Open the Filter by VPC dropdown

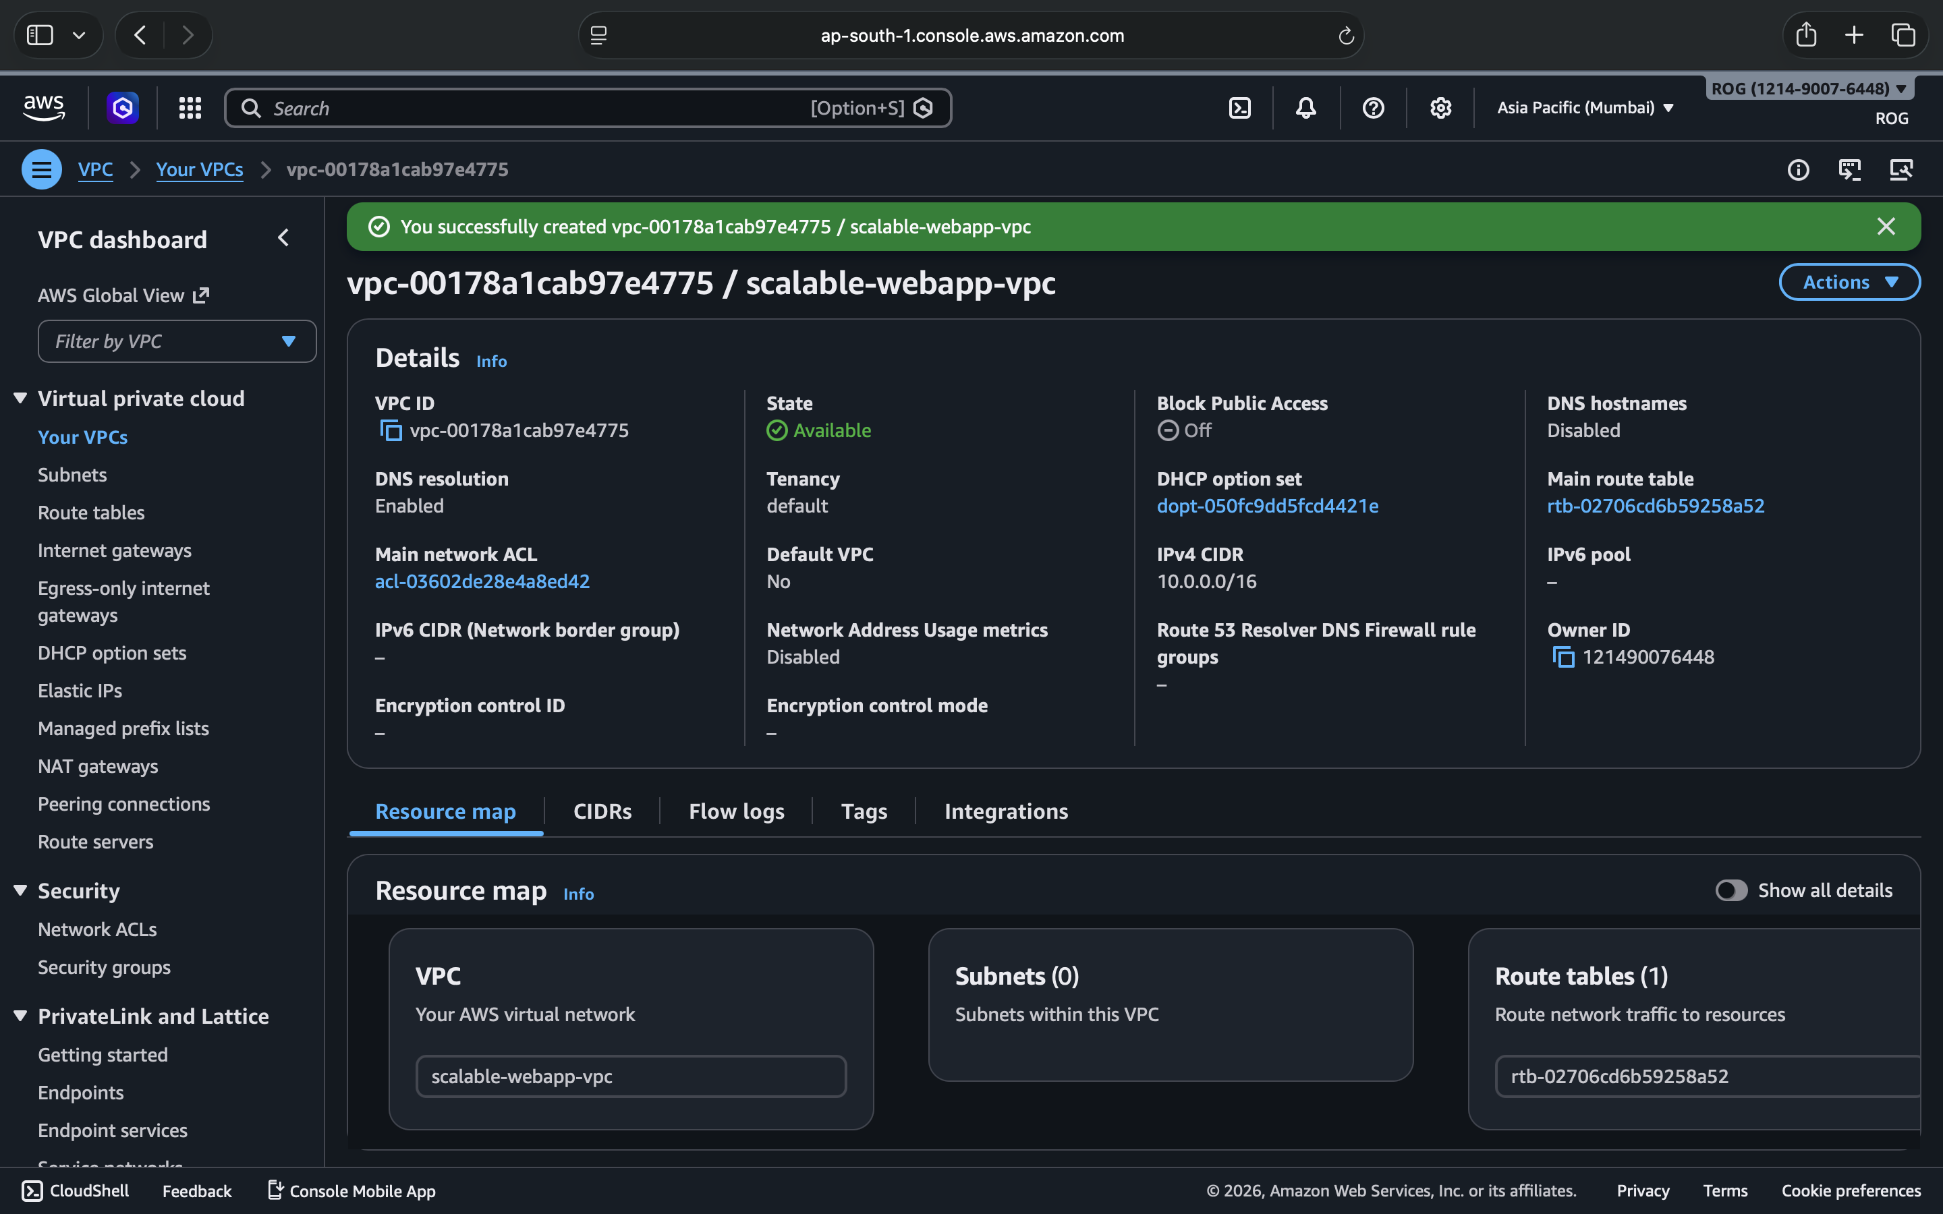[177, 342]
